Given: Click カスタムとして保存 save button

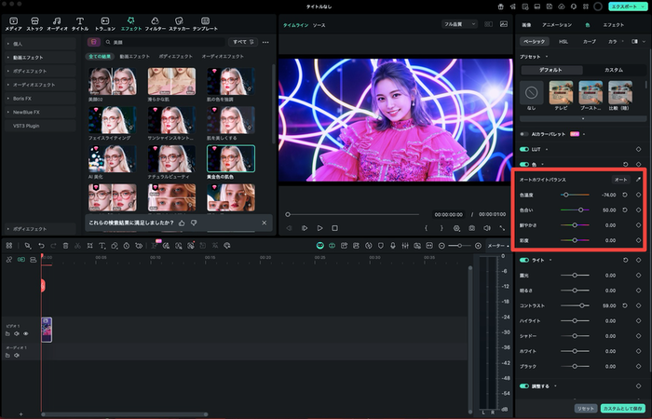Looking at the screenshot, I should pyautogui.click(x=622, y=409).
